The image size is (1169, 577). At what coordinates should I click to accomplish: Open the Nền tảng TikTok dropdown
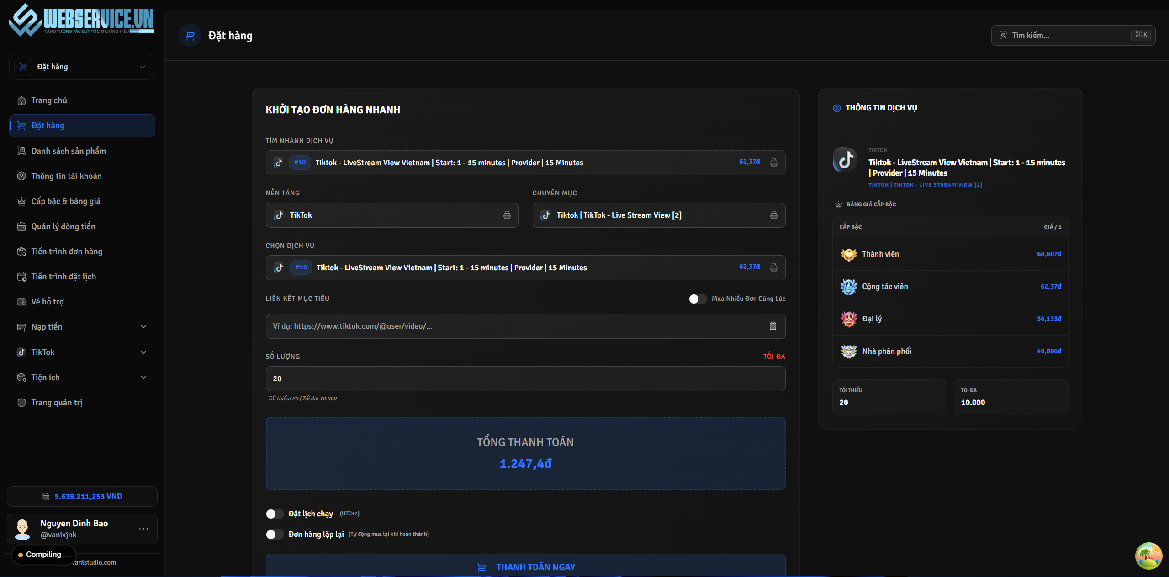[392, 215]
